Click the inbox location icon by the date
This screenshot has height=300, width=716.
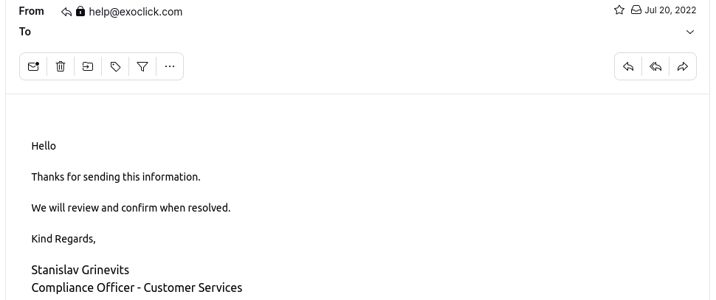(636, 10)
